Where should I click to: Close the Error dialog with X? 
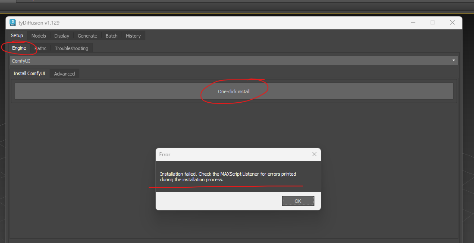click(314, 155)
